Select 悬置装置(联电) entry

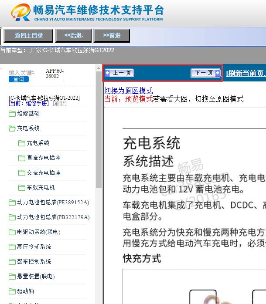(x=36, y=276)
